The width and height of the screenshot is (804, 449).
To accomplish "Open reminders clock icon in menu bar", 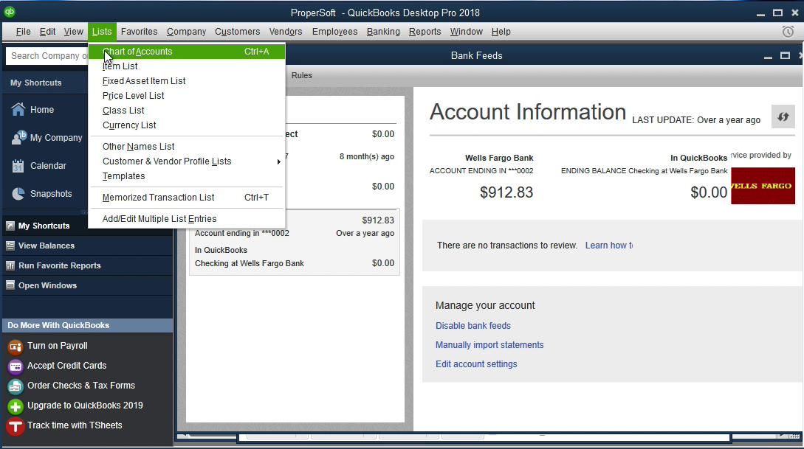I will click(x=788, y=32).
